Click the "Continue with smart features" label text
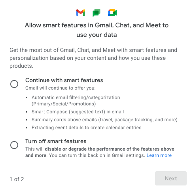 [x=64, y=80]
